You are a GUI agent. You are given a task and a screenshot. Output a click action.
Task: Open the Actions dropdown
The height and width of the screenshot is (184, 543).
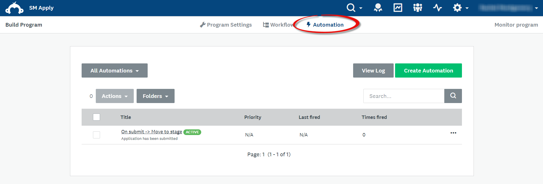pos(114,96)
